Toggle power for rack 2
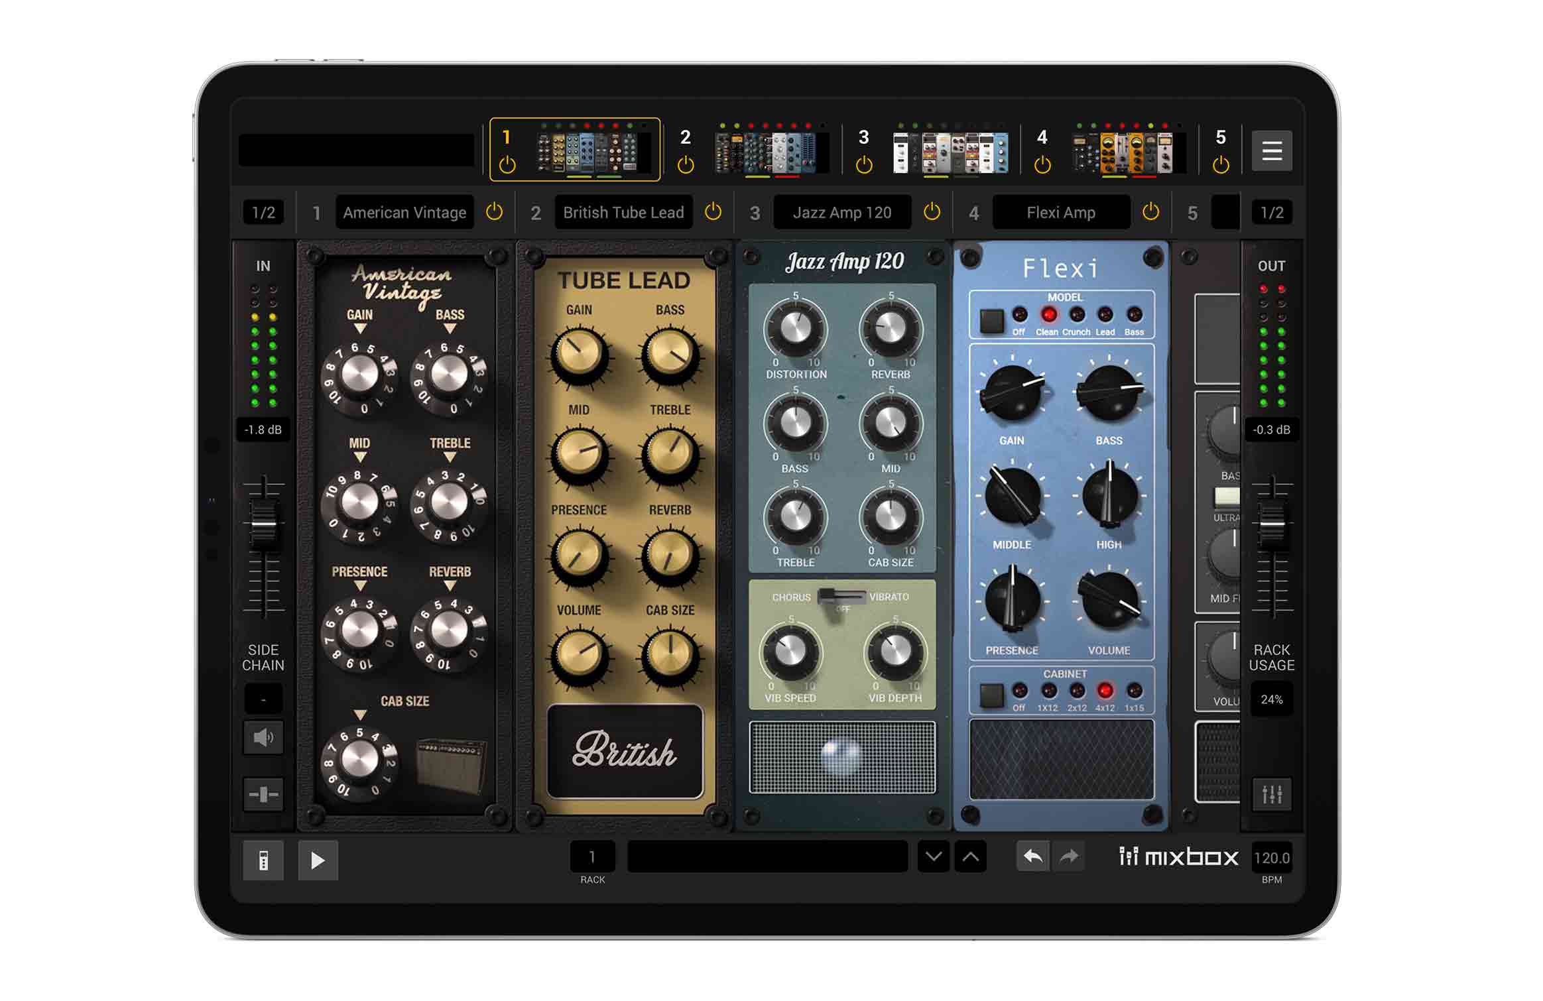This screenshot has height=1001, width=1543. tap(686, 164)
